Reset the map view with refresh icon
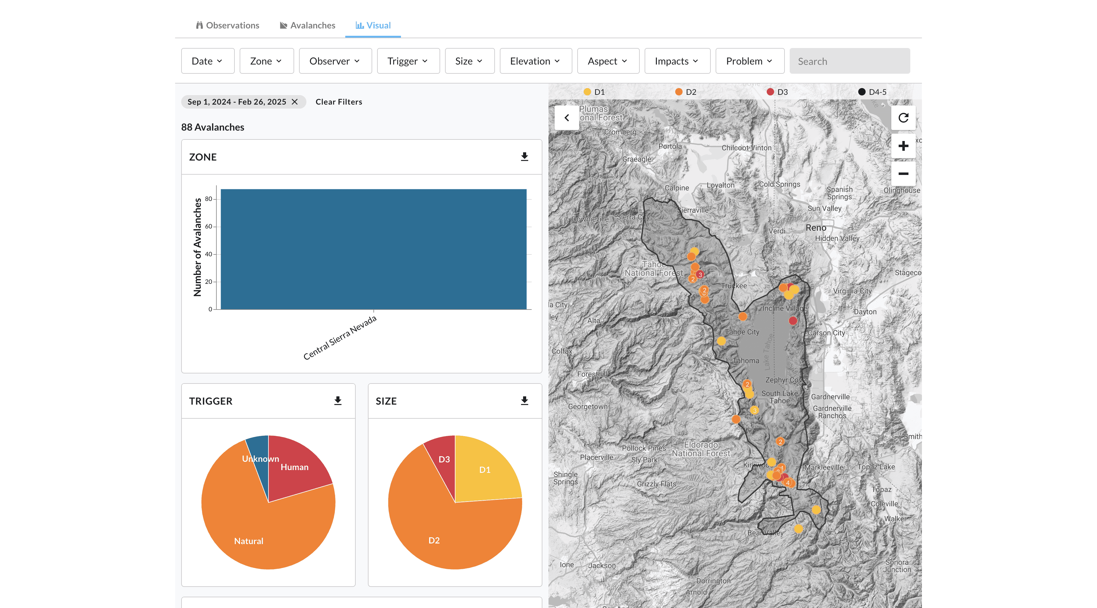 pyautogui.click(x=903, y=118)
